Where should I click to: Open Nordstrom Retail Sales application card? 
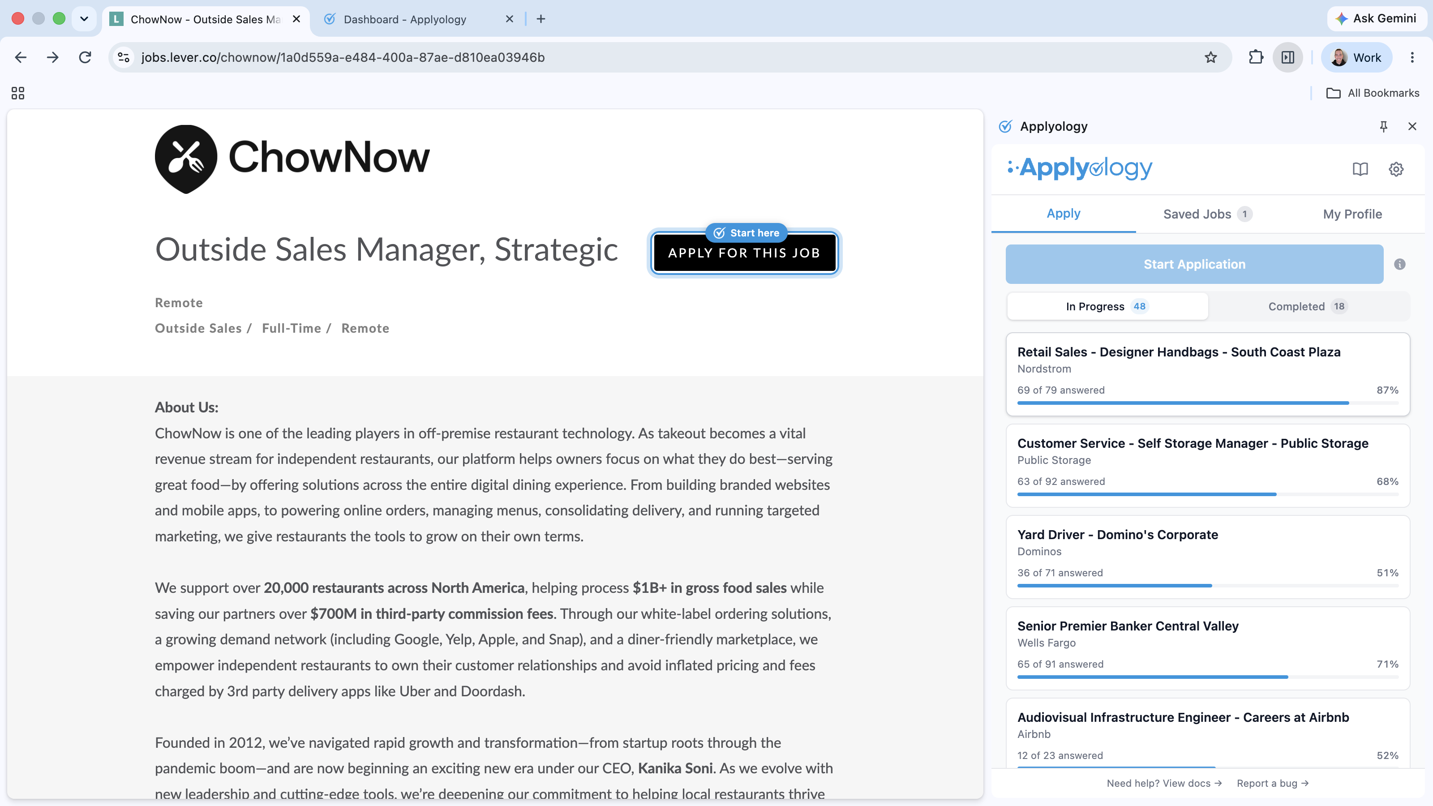(x=1208, y=374)
